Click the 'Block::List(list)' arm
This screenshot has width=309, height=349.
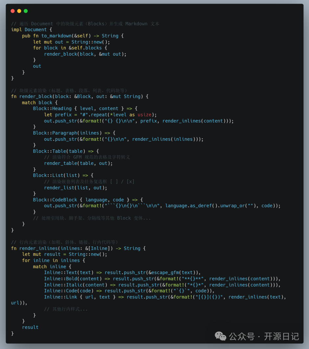63,175
